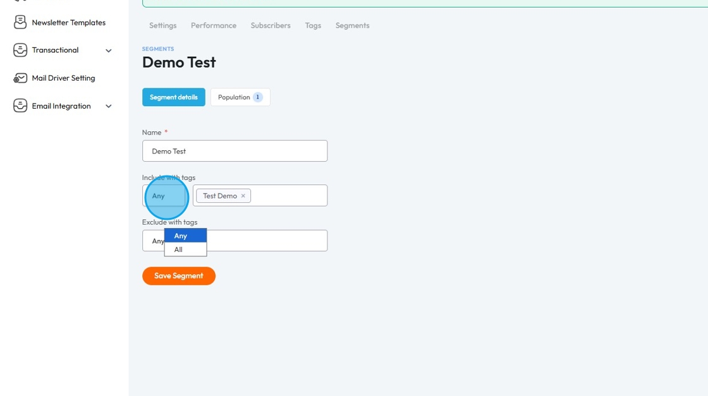
Task: Choose 'Any' in the open dropdown list
Action: [x=186, y=236]
